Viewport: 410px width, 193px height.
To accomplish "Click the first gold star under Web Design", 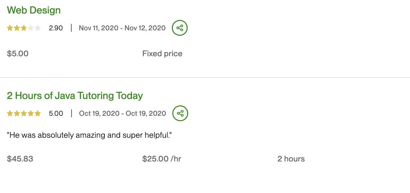I will tap(10, 28).
